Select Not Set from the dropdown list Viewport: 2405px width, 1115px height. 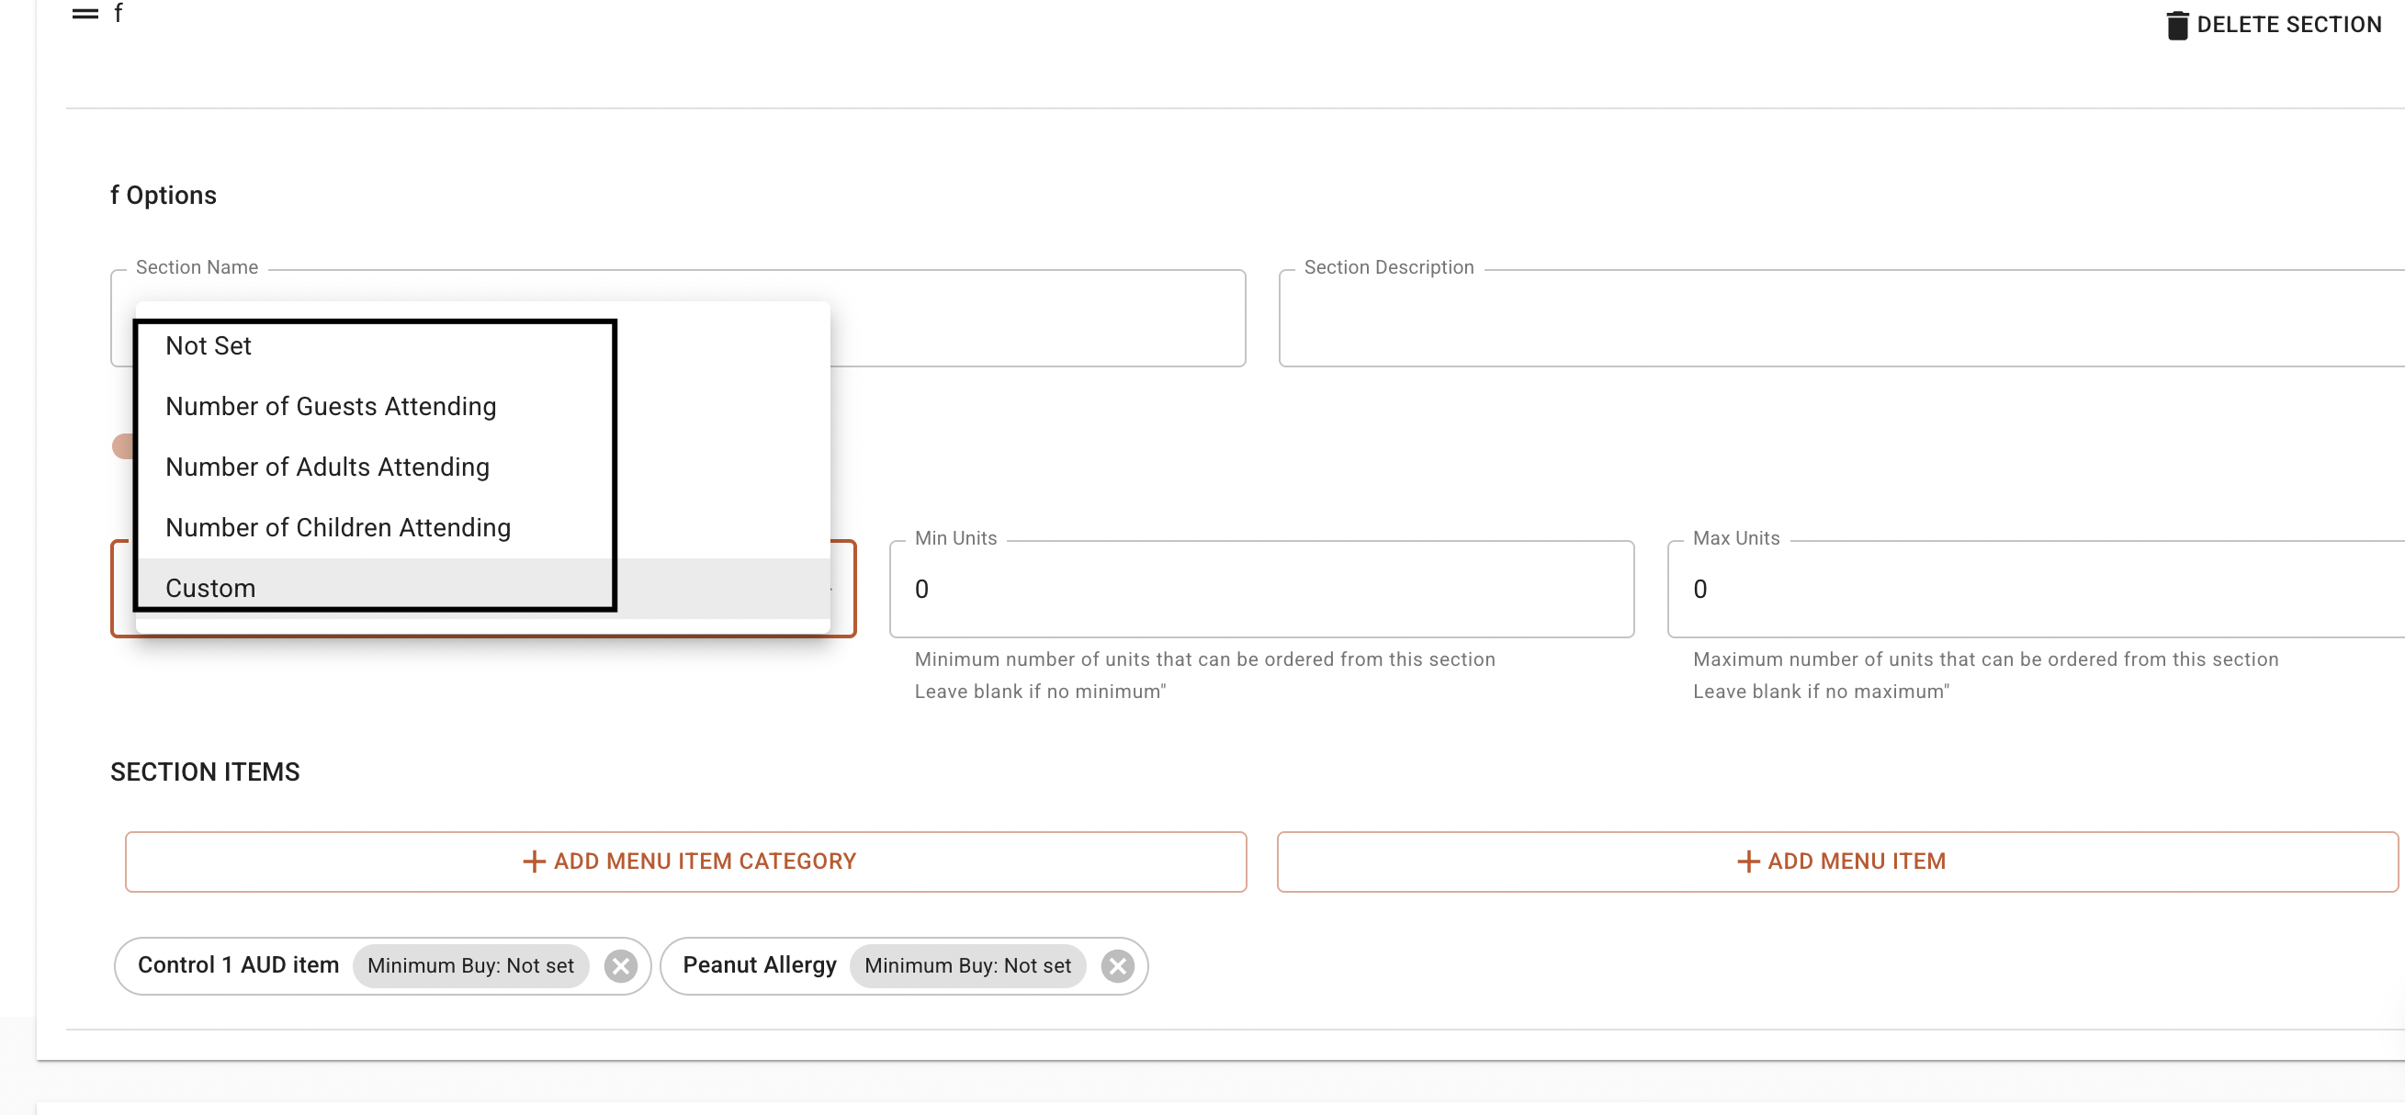point(209,346)
